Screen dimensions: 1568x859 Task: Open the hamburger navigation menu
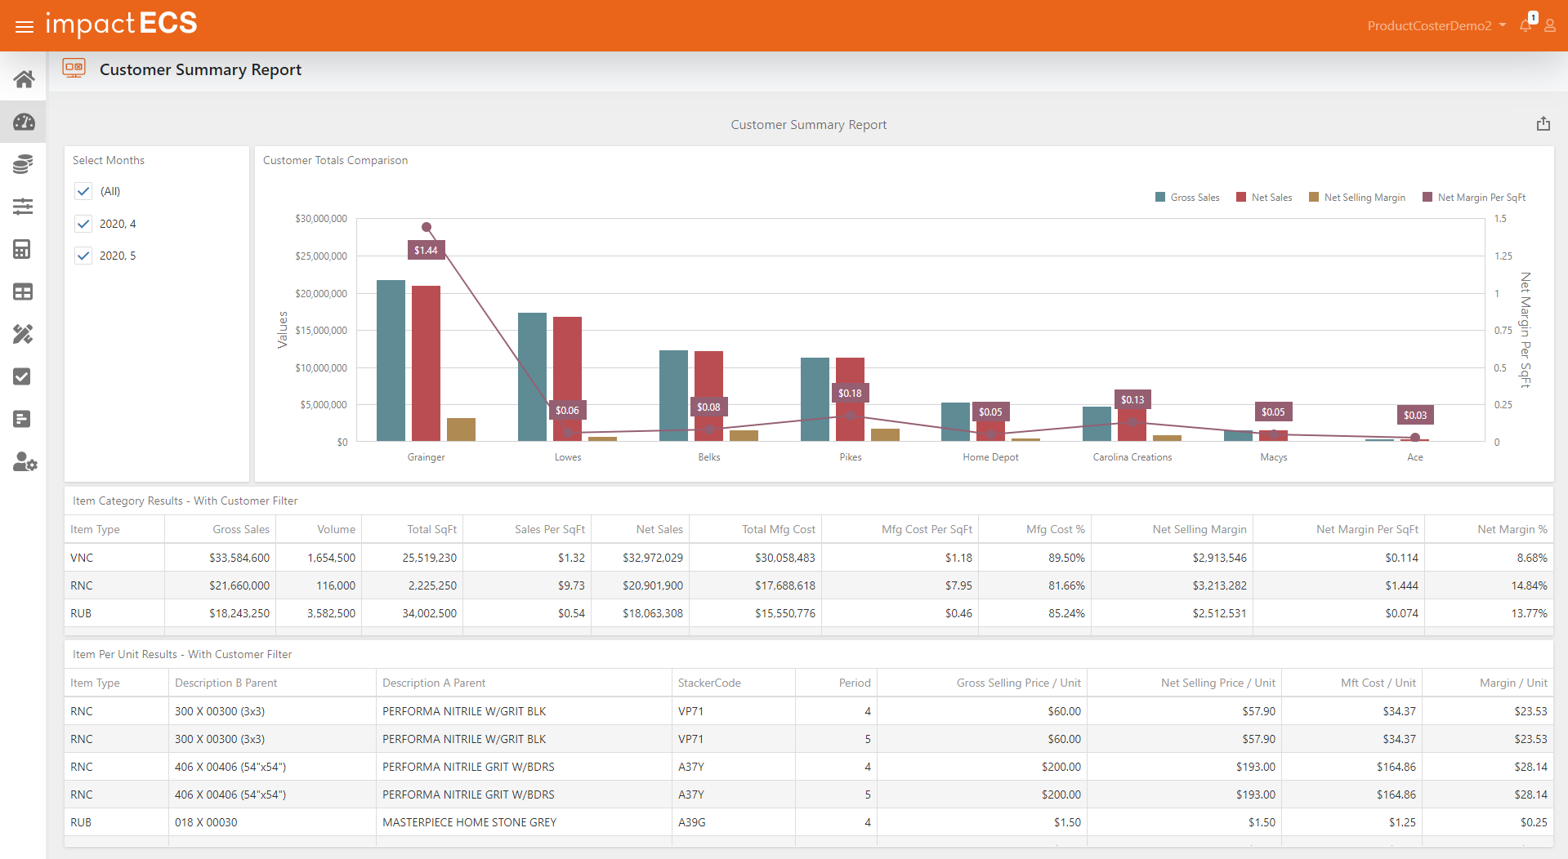point(25,26)
